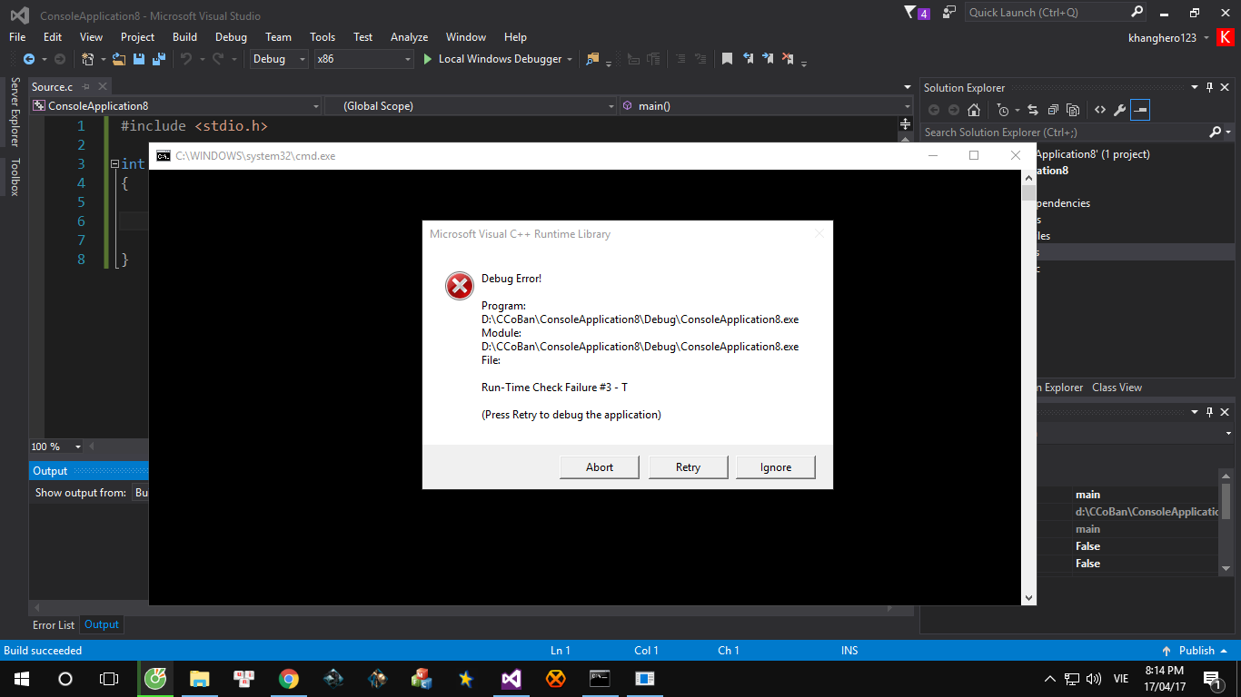This screenshot has width=1241, height=697.
Task: Switch to the Error List tab
Action: [x=54, y=625]
